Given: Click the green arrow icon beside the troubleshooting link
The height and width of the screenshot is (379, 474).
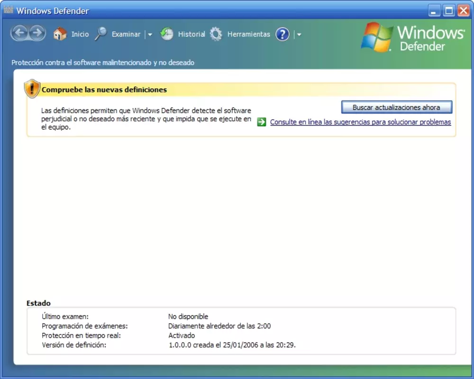Looking at the screenshot, I should click(262, 122).
